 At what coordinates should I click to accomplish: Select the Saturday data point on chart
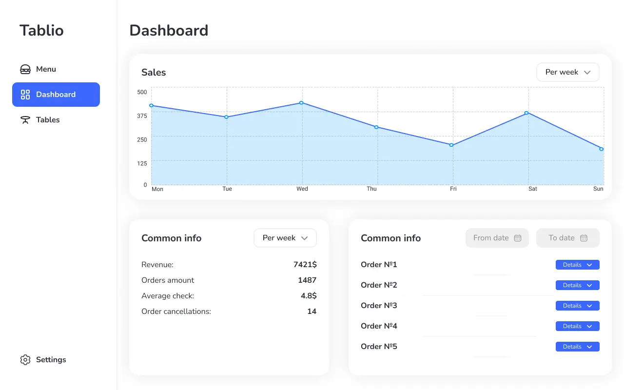click(x=526, y=113)
